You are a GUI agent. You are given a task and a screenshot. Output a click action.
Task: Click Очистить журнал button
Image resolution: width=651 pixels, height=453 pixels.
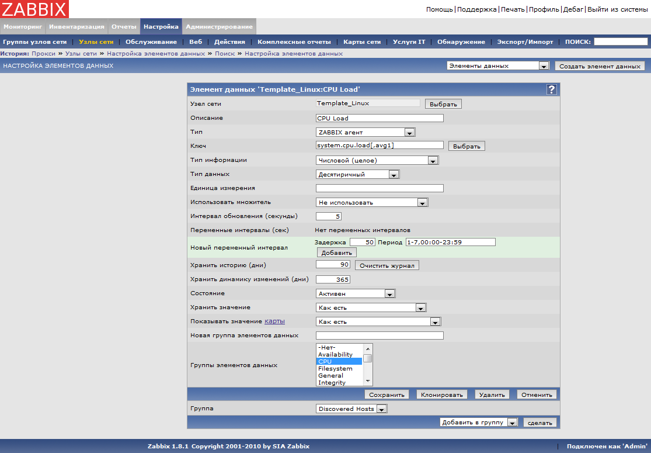pyautogui.click(x=387, y=265)
